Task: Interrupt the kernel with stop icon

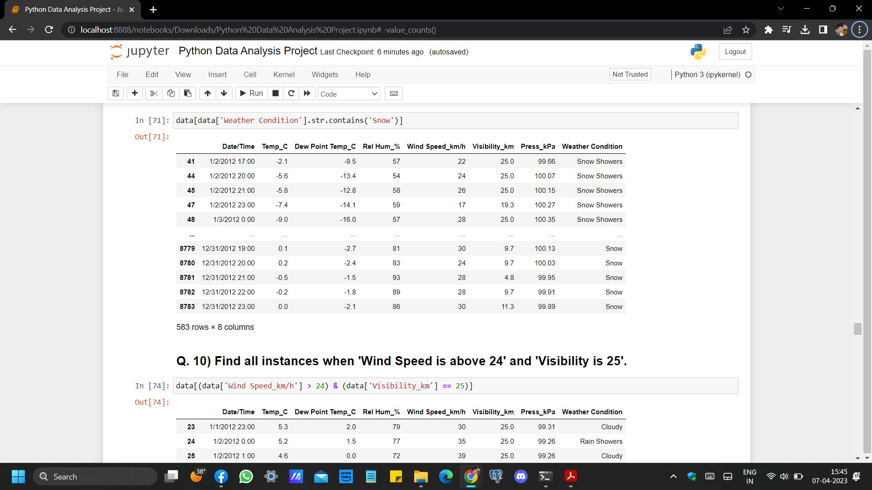Action: click(x=275, y=93)
